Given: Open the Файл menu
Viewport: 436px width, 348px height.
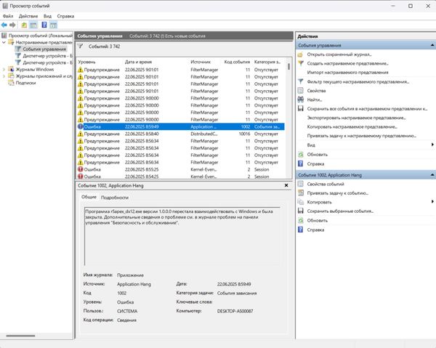Looking at the screenshot, I should tap(8, 16).
